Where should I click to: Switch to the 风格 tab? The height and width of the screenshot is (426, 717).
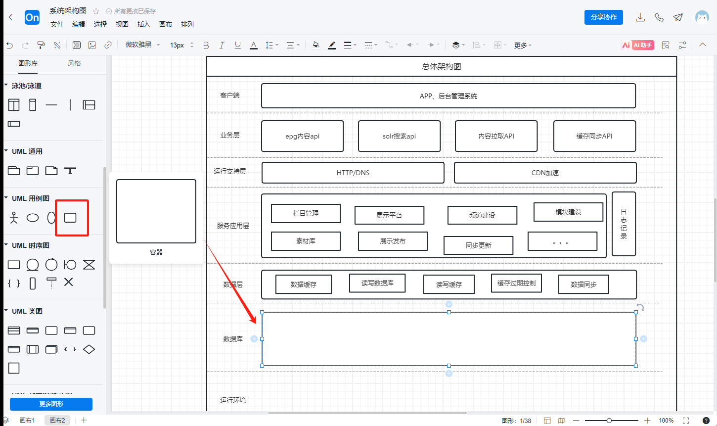coord(75,63)
